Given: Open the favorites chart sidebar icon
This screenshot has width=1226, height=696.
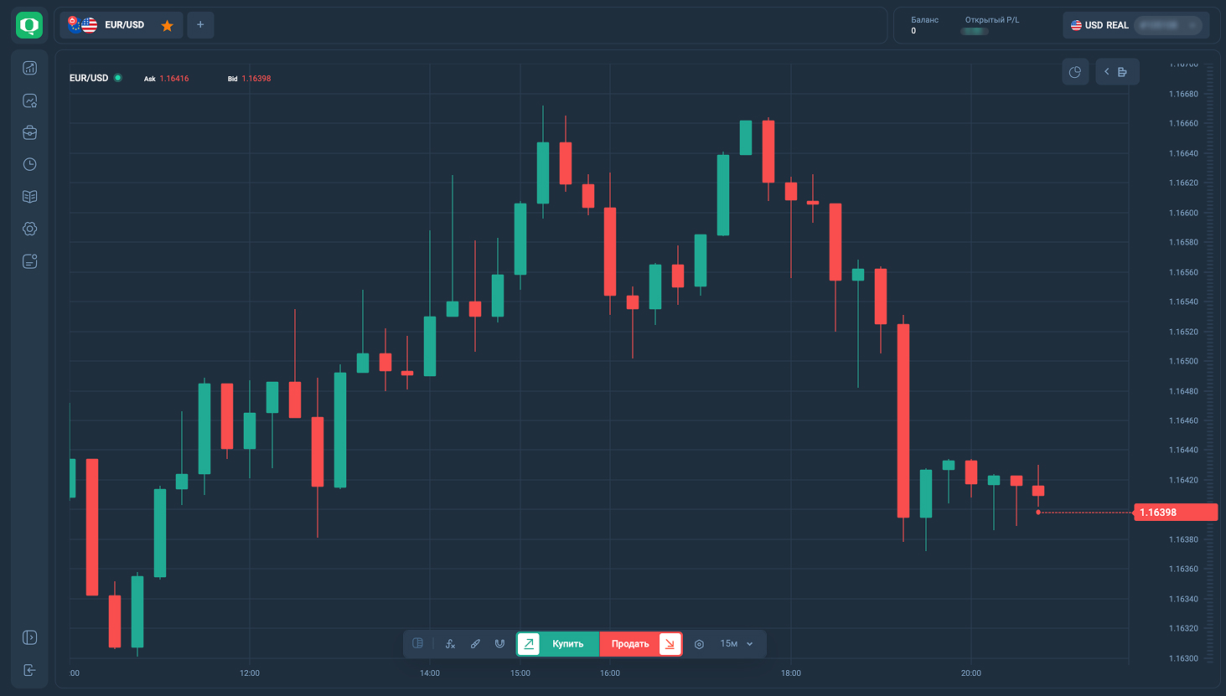Looking at the screenshot, I should coord(30,101).
